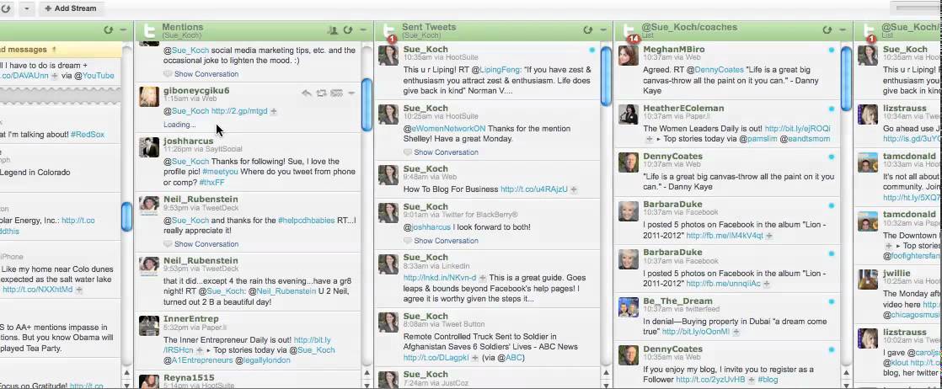Click the InnerEntrep username

[x=191, y=319]
